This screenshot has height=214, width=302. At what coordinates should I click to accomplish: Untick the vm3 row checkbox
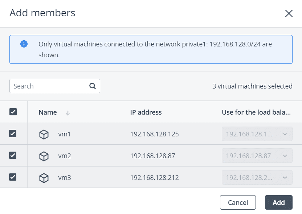pos(13,177)
